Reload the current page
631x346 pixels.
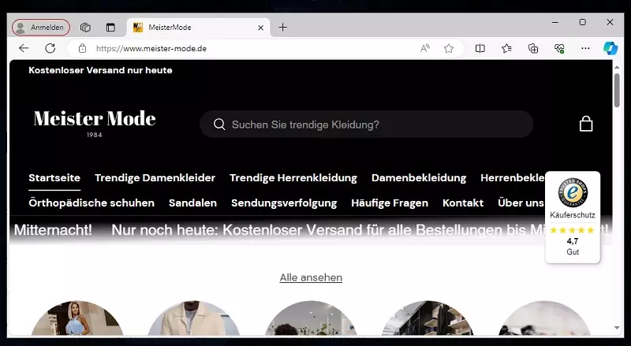pos(50,49)
